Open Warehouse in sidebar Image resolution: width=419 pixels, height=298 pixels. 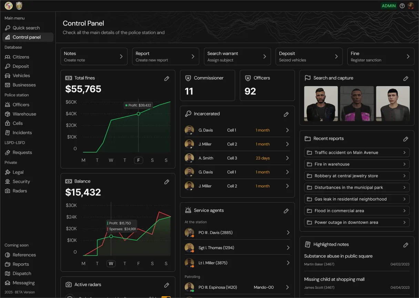point(28,114)
